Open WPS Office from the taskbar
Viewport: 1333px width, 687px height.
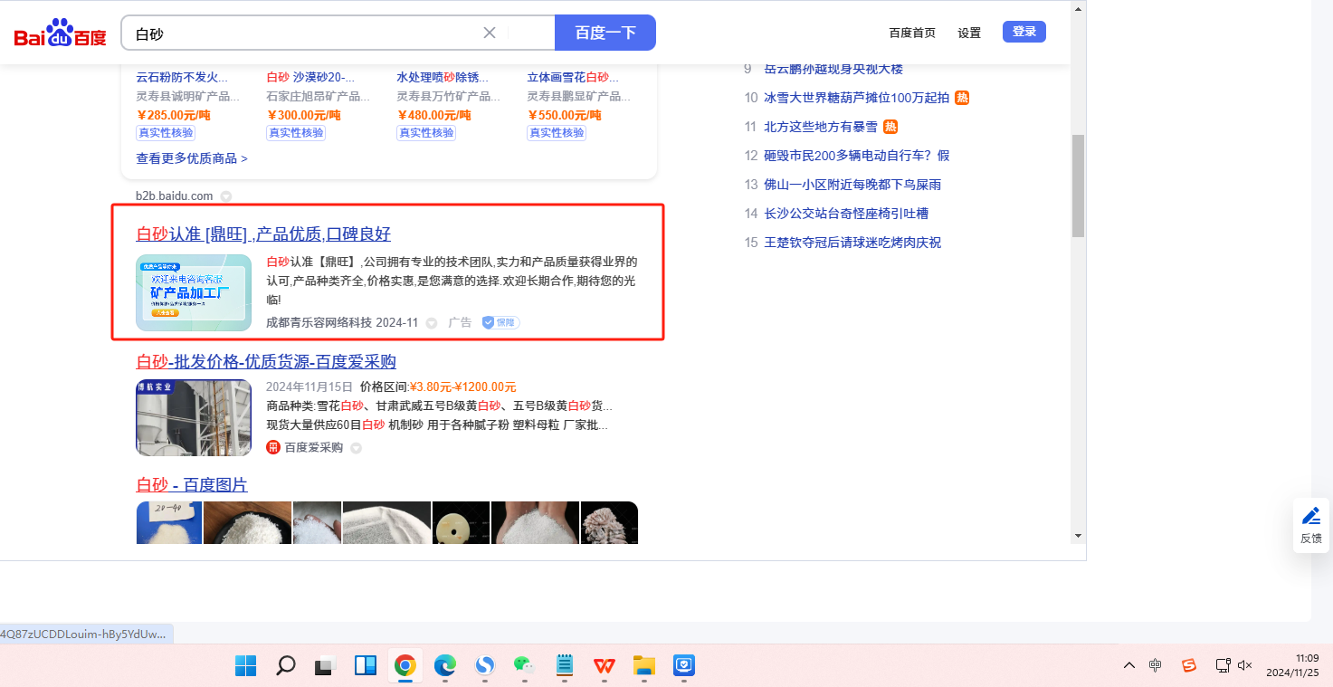[x=604, y=666]
